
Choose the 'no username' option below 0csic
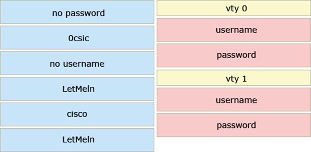[x=77, y=63]
